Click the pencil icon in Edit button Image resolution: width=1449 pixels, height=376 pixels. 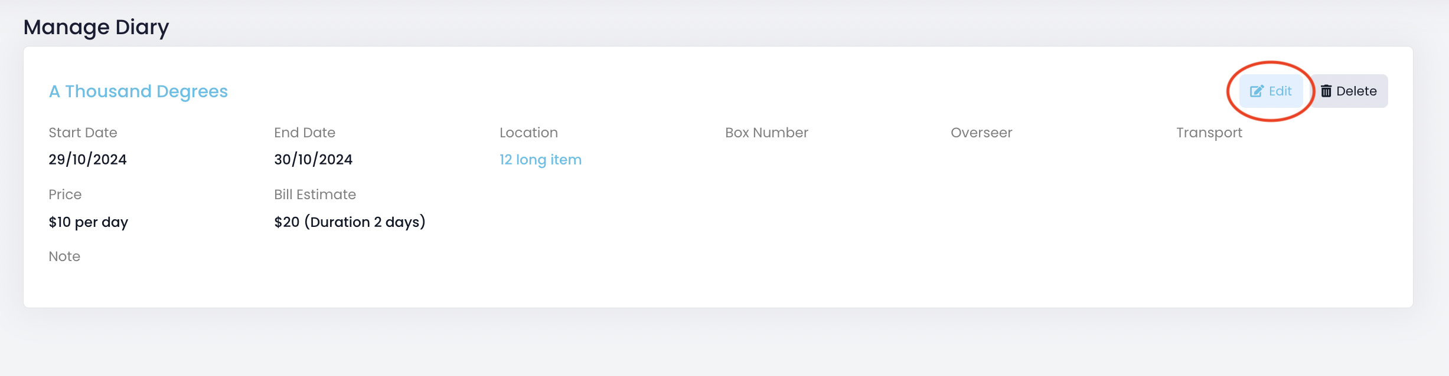pos(1257,91)
